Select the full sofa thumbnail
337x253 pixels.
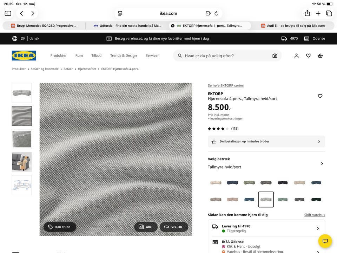(22, 93)
